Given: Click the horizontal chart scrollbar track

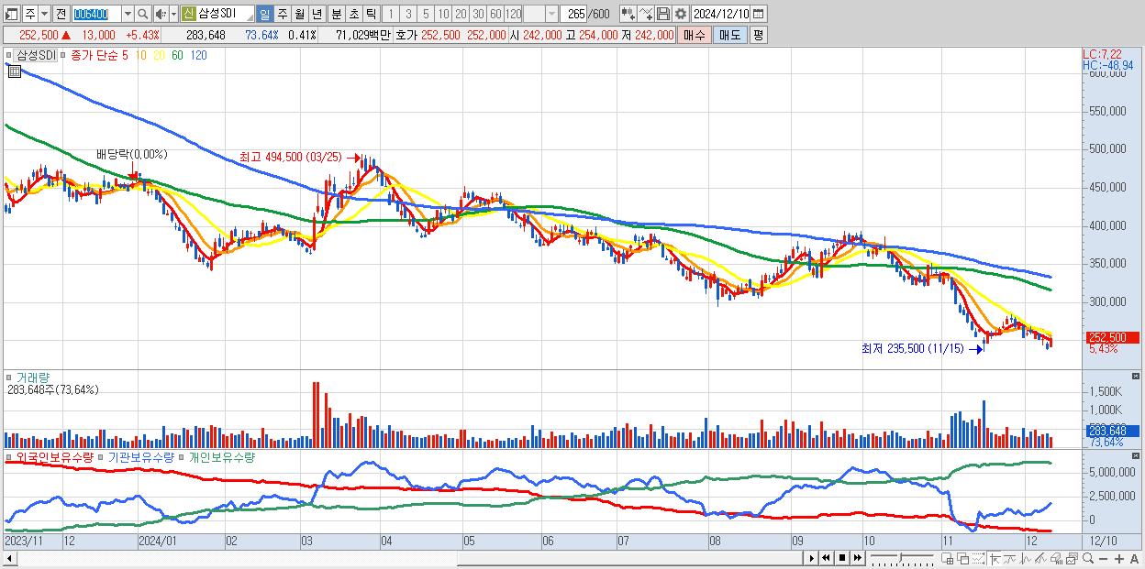Looking at the screenshot, I should (x=411, y=558).
